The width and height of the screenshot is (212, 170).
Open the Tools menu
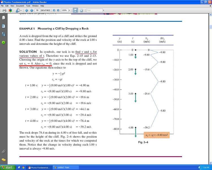tap(28, 6)
